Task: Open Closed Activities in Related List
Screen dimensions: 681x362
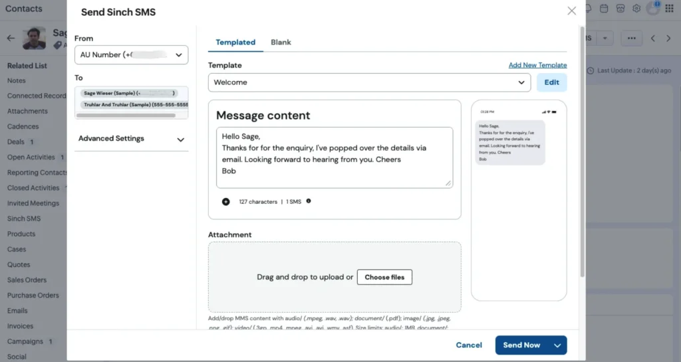Action: point(33,188)
